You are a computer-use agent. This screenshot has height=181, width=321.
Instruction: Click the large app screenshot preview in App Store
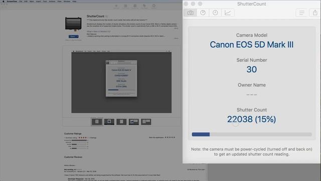coord(121,81)
